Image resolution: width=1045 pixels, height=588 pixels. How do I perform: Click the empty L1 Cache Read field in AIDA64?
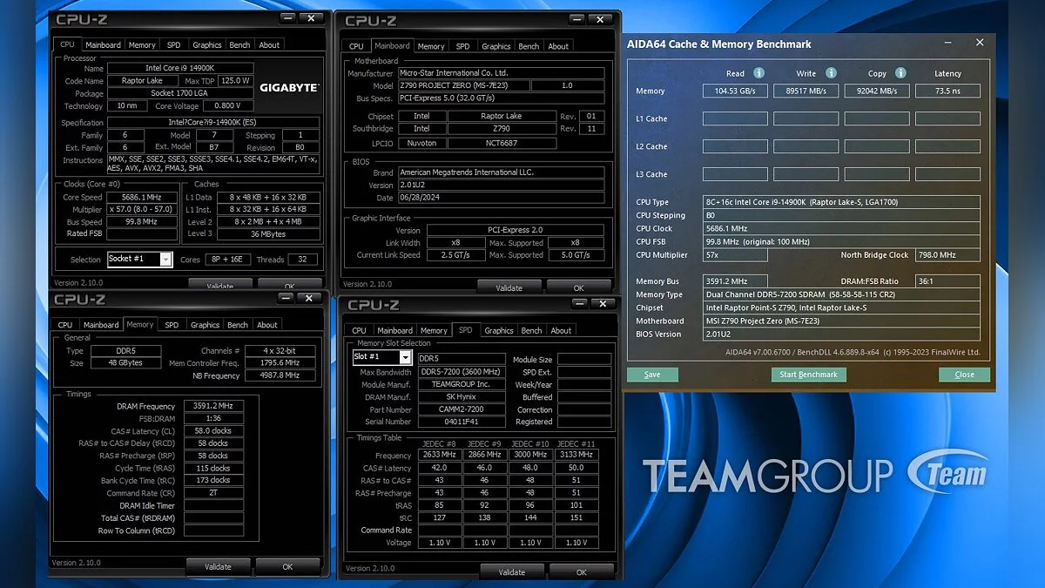tap(735, 118)
